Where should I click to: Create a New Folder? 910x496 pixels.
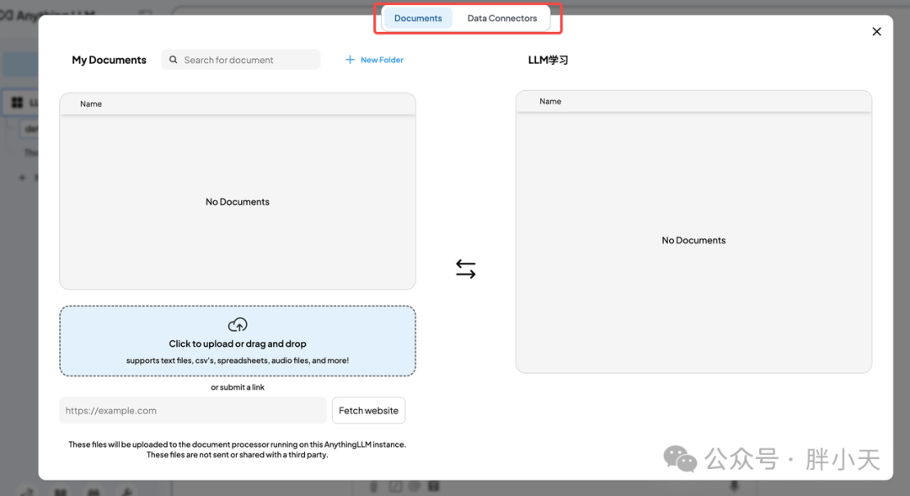coord(374,60)
